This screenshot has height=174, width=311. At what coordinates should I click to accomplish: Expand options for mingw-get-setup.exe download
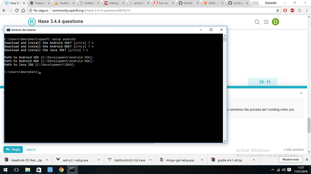[202, 160]
